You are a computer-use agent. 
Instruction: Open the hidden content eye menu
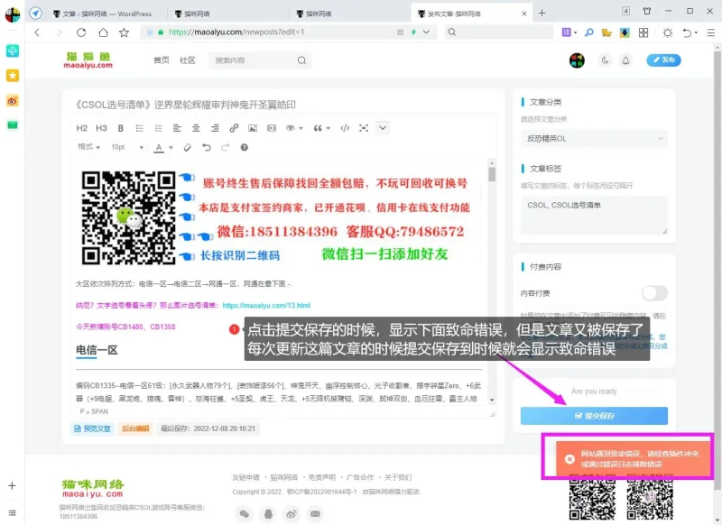[x=294, y=128]
